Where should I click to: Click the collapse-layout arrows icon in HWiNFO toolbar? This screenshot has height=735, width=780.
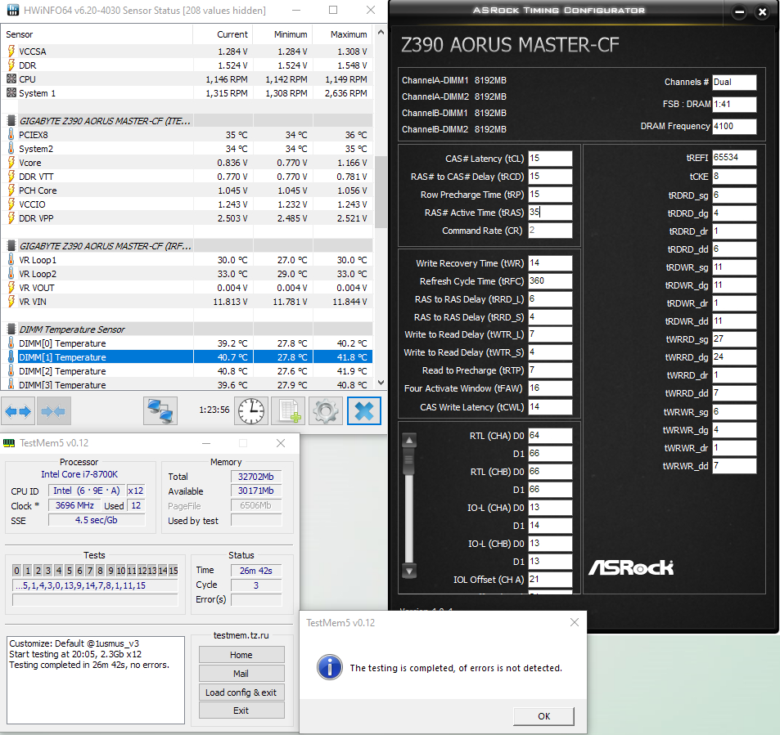[x=53, y=411]
